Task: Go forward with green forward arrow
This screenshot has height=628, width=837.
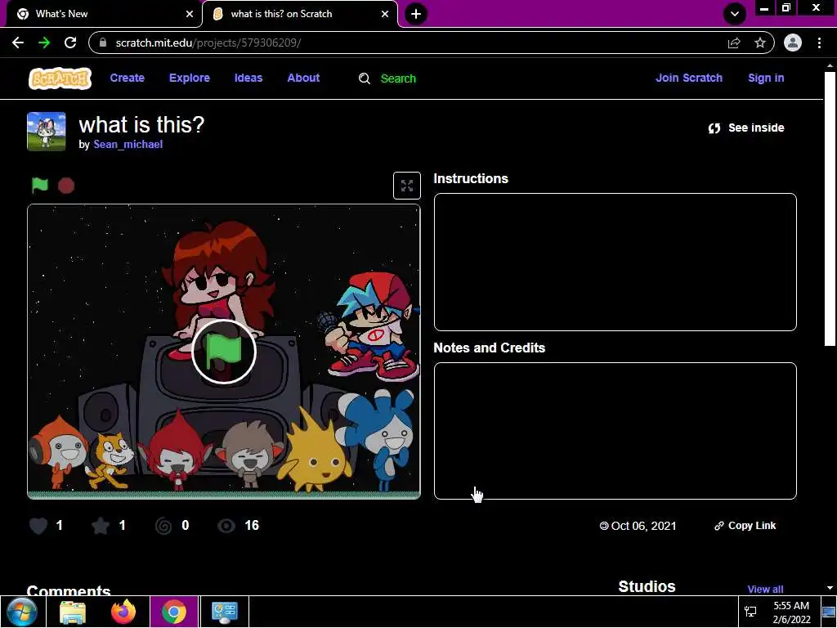Action: (44, 43)
